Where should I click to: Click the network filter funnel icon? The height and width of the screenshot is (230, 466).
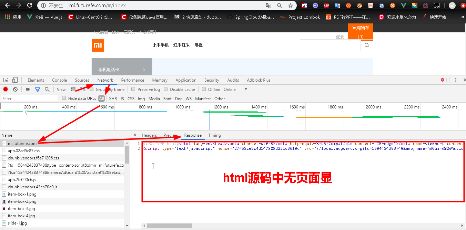click(x=38, y=89)
